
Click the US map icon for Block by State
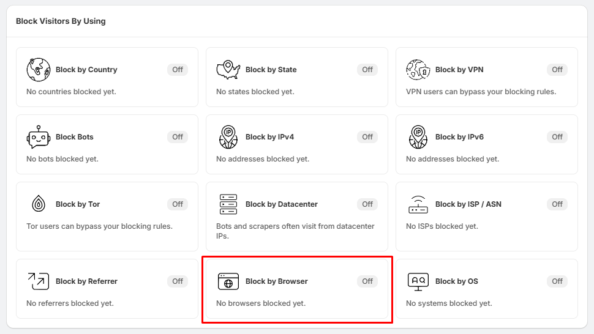(x=228, y=70)
